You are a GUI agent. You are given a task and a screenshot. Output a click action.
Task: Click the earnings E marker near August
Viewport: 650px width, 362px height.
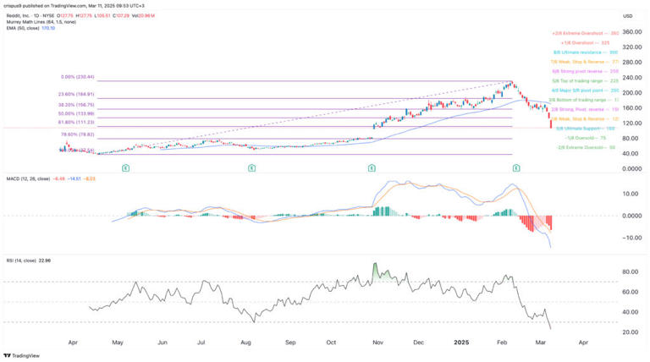251,169
